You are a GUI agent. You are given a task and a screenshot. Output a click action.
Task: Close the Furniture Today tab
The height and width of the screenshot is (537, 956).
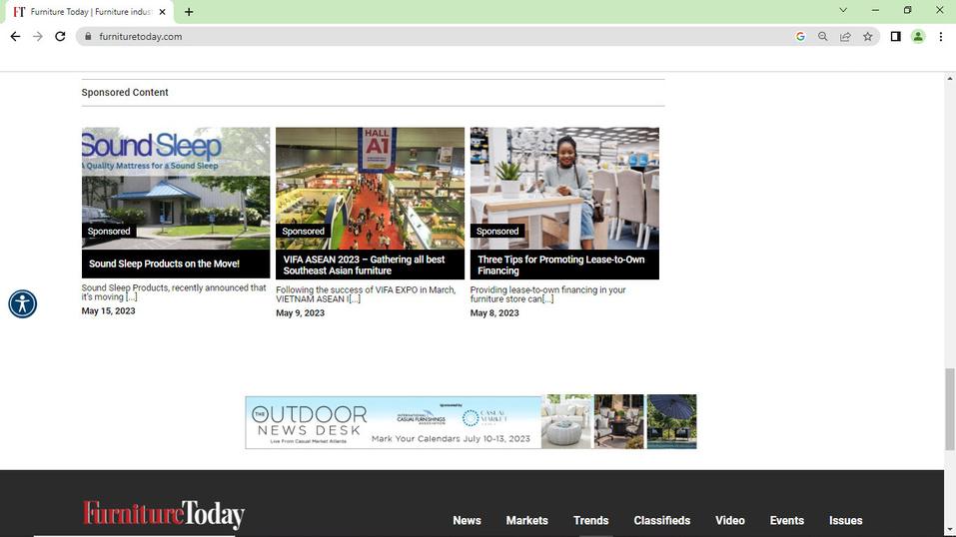[x=162, y=12]
